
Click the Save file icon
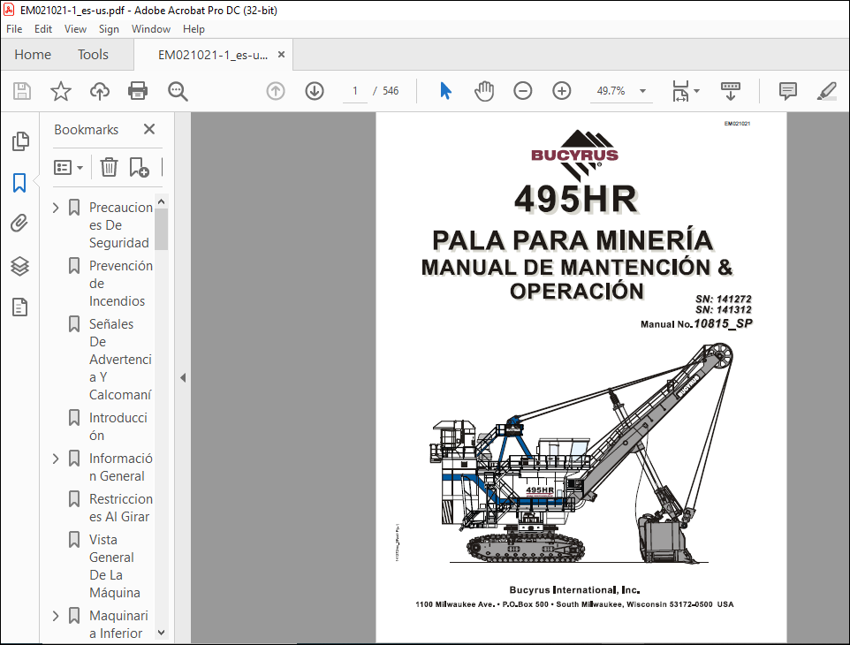(22, 91)
